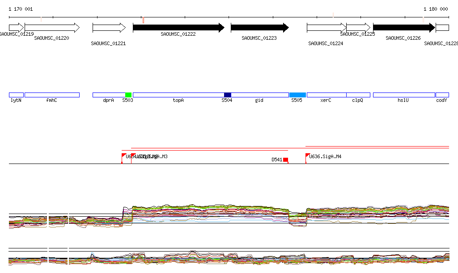Click the U636.SigA.M4 red flag marker
The width and height of the screenshot is (458, 273).
click(308, 156)
